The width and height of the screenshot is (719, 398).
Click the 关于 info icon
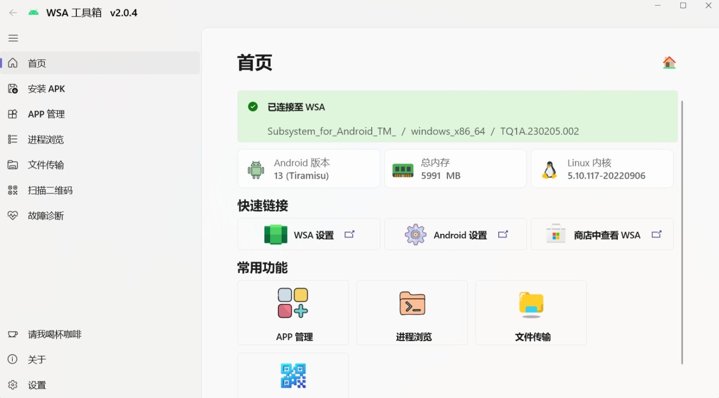tap(13, 360)
